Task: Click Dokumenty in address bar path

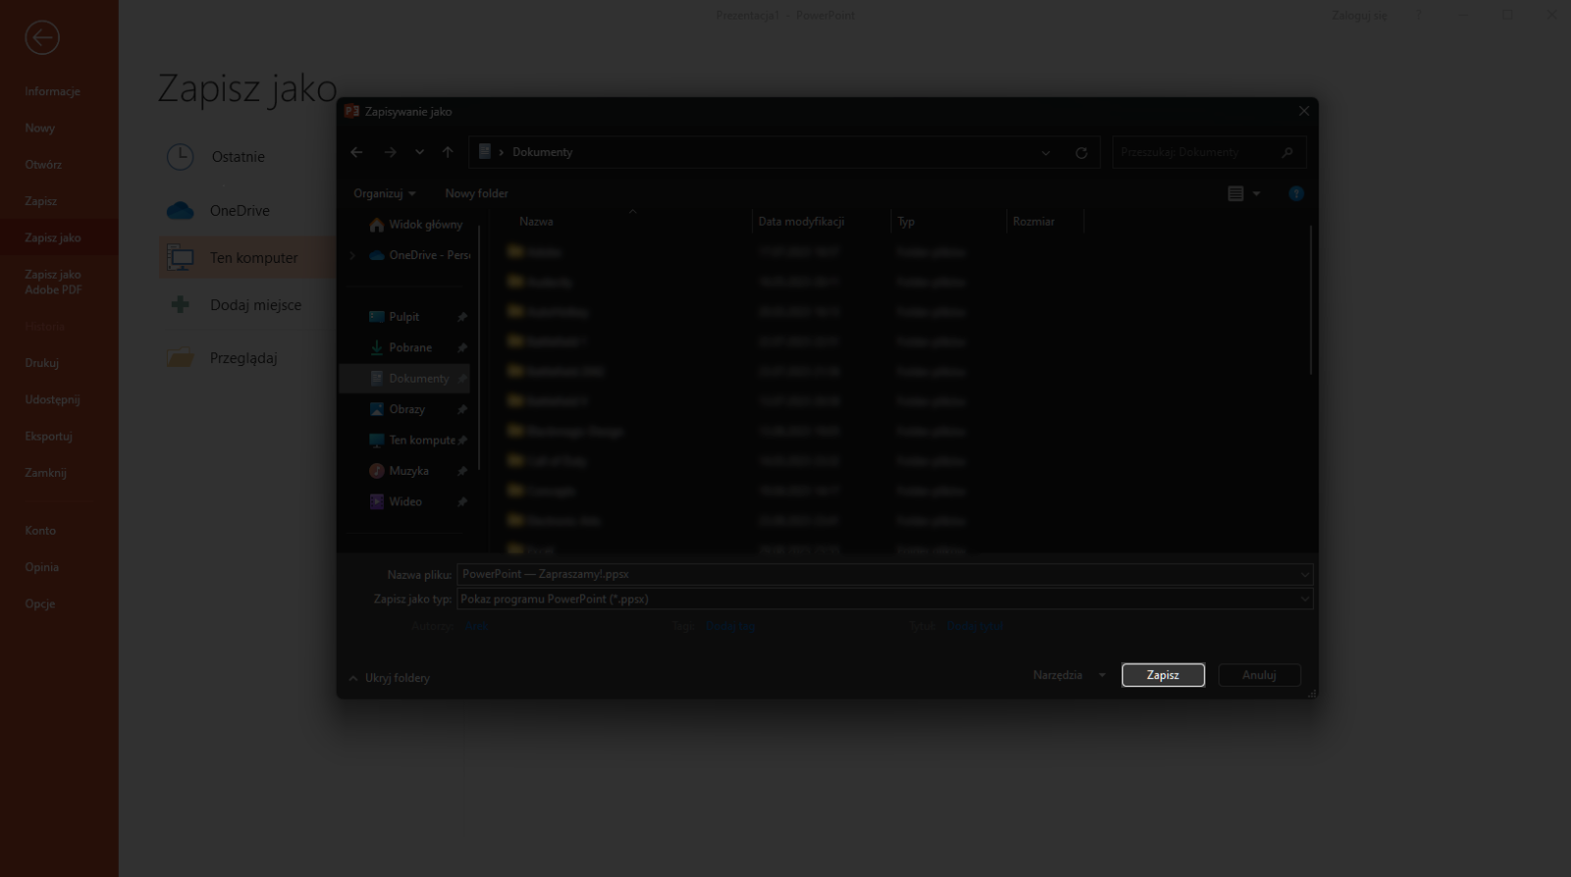Action: (x=542, y=152)
